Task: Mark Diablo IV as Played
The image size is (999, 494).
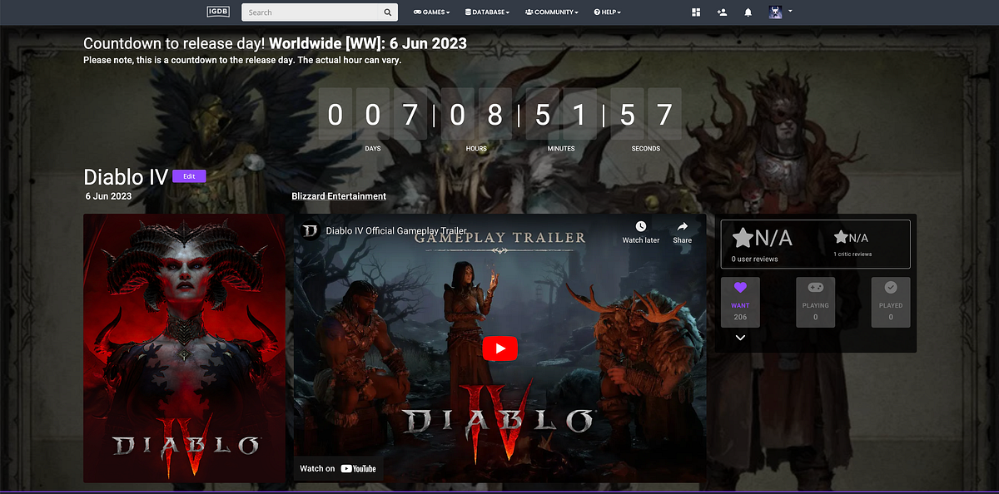Action: 890,301
